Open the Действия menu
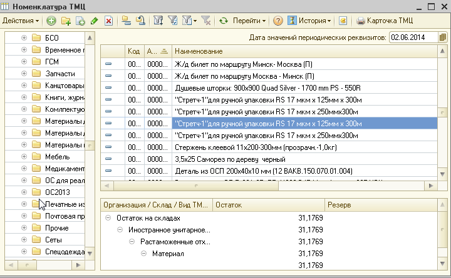The width and height of the screenshot is (451, 278). (x=20, y=21)
